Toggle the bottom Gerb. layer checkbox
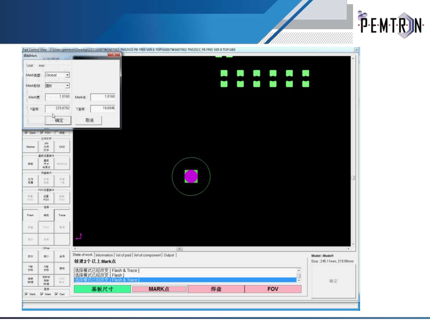This screenshot has width=430, height=322. (x=26, y=294)
